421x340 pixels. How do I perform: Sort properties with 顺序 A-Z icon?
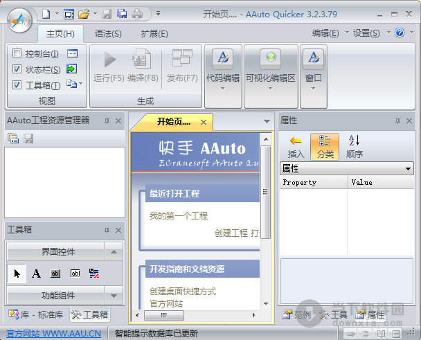point(355,147)
